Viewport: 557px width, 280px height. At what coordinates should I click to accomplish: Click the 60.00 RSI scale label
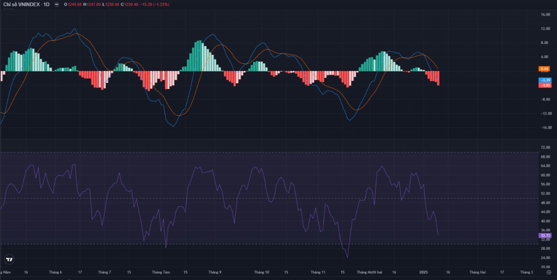[x=545, y=175]
